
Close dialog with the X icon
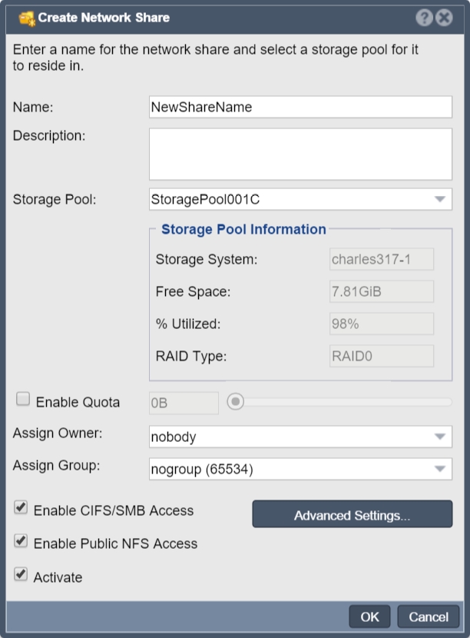click(444, 18)
